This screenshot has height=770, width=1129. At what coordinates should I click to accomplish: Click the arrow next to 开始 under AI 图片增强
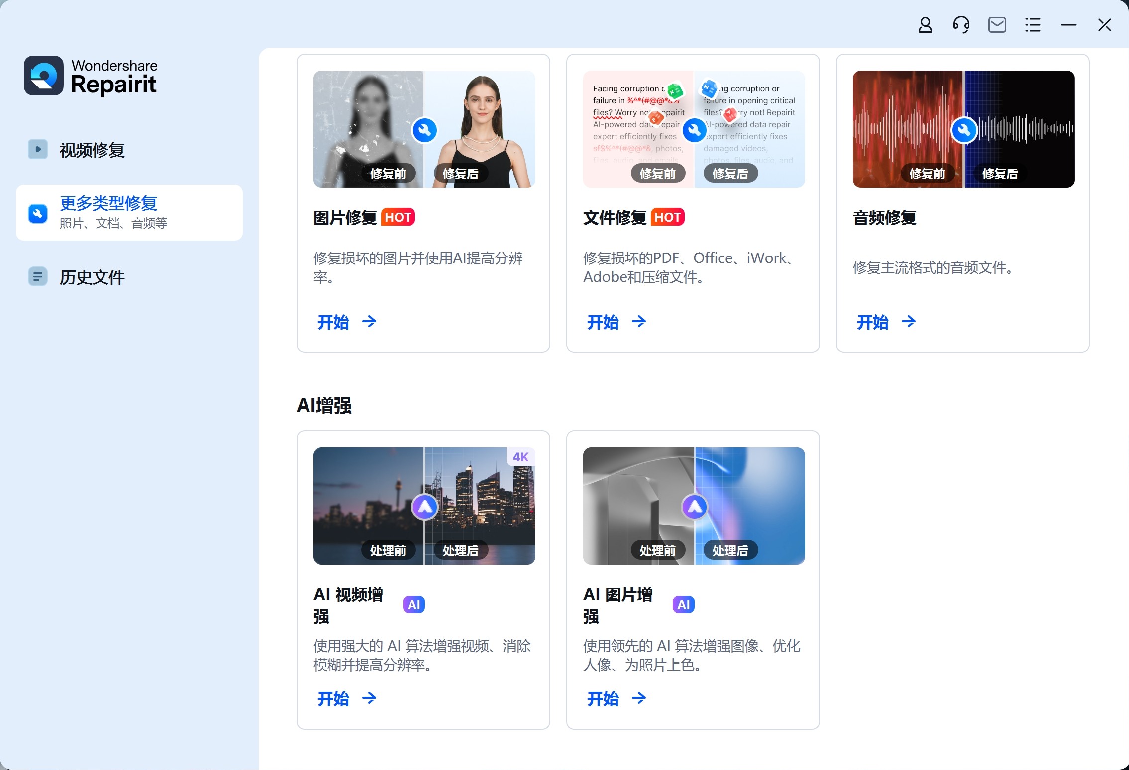click(639, 698)
